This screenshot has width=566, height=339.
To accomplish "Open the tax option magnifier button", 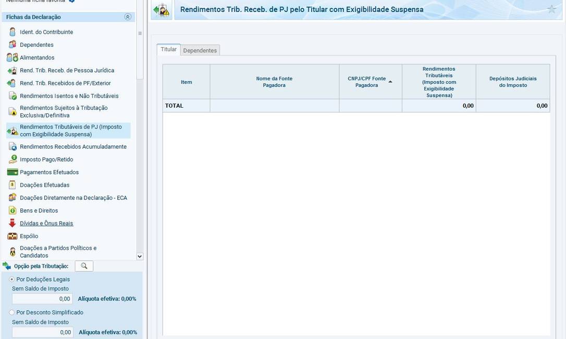I will tap(84, 266).
